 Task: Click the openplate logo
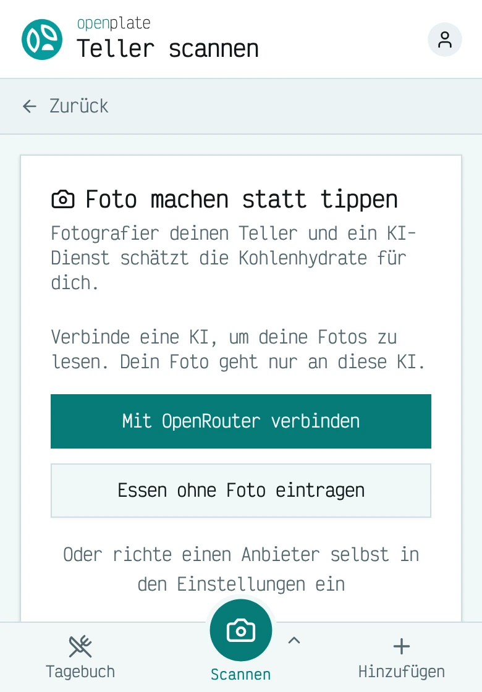(x=42, y=40)
